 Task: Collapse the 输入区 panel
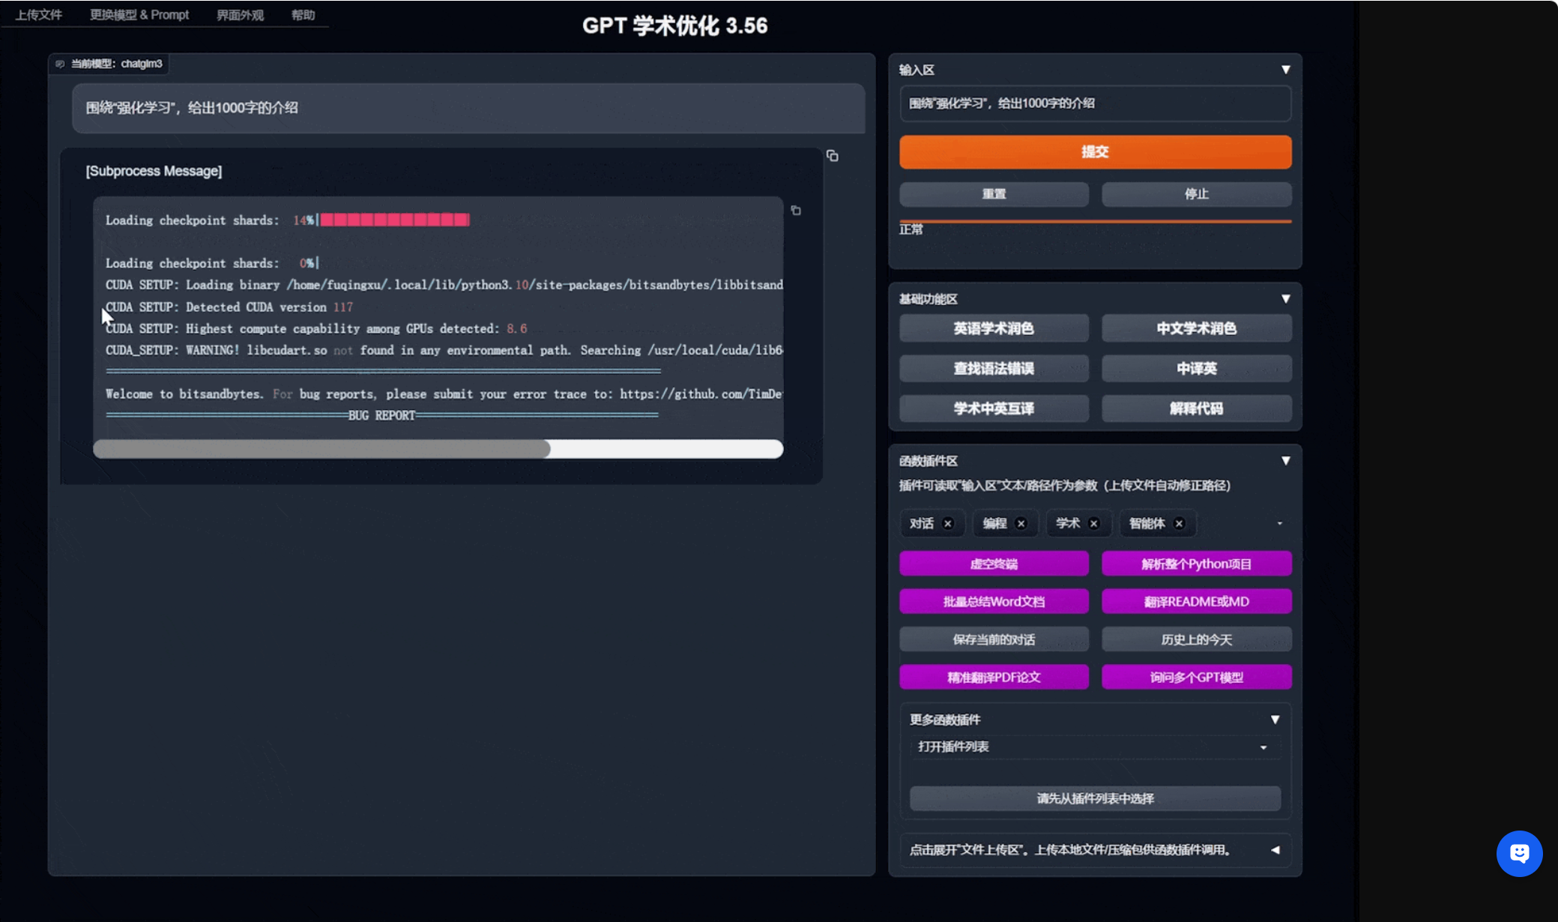point(1285,70)
